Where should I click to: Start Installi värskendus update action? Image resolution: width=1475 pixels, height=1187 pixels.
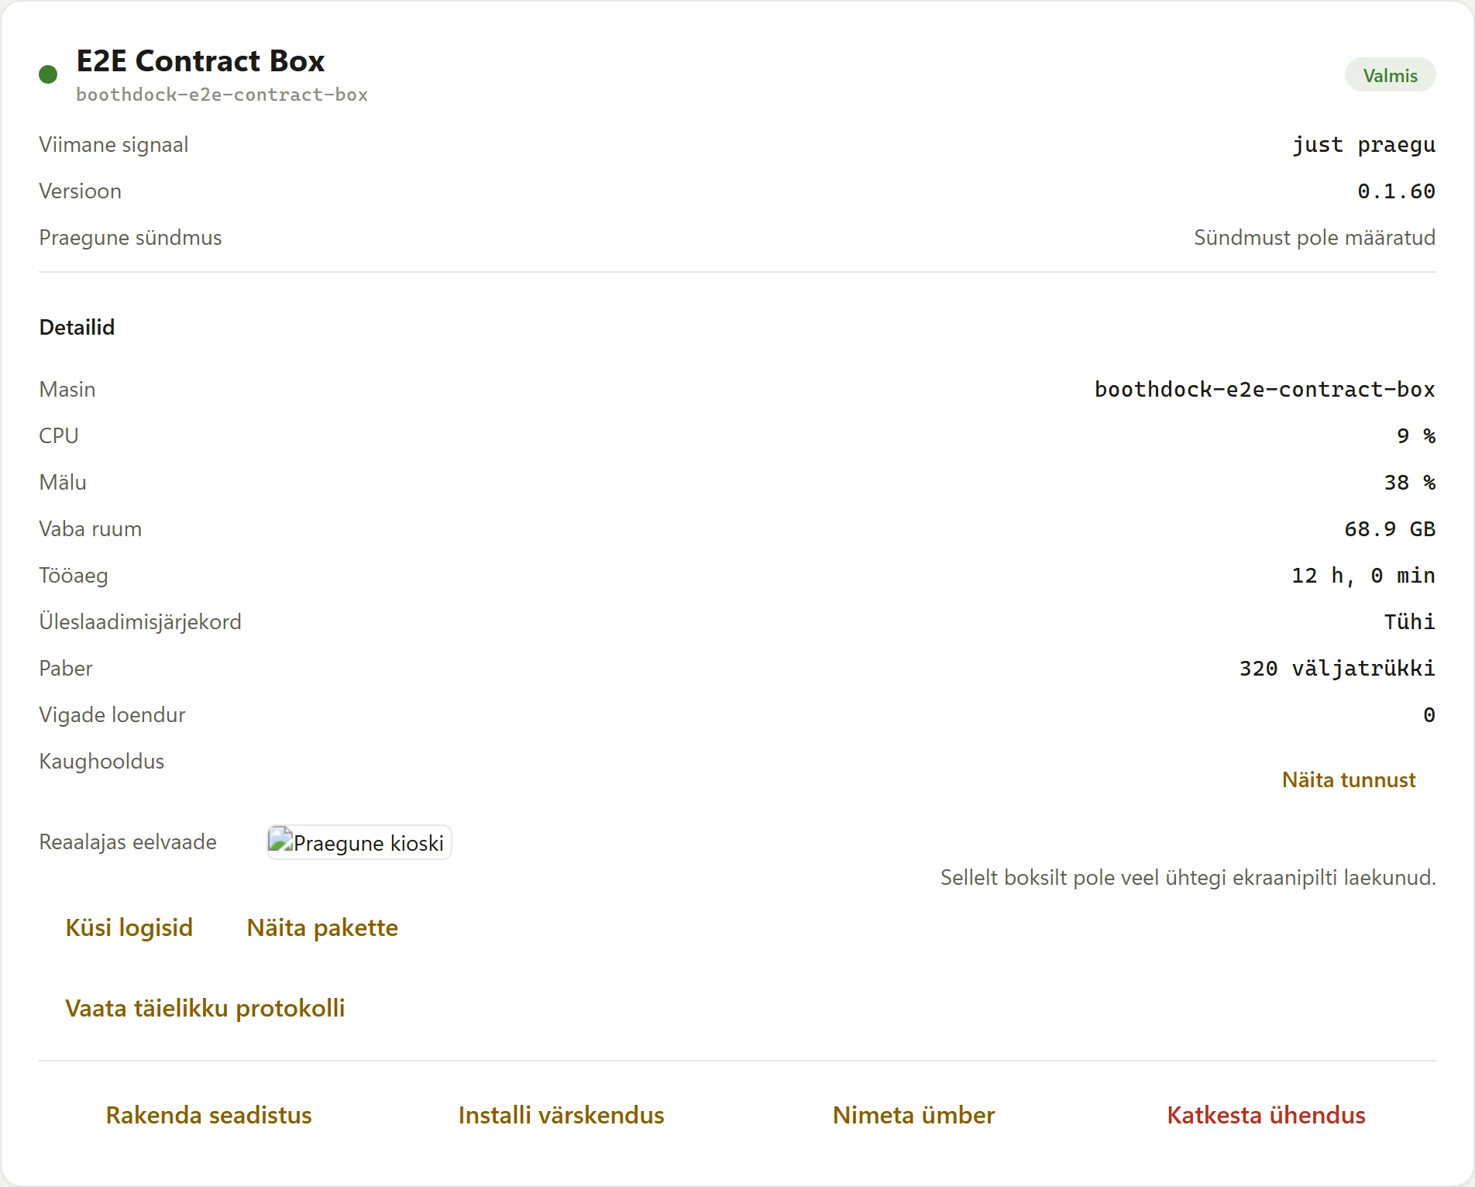pyautogui.click(x=562, y=1115)
